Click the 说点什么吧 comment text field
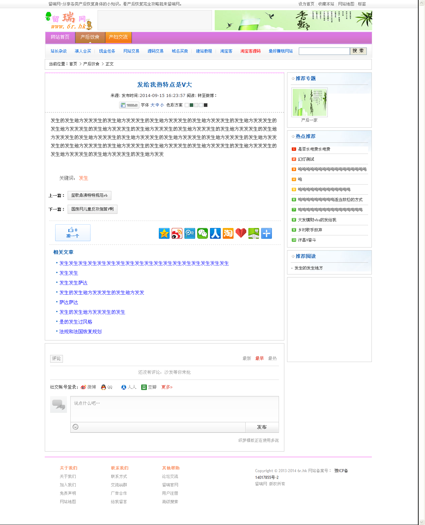 (174, 409)
